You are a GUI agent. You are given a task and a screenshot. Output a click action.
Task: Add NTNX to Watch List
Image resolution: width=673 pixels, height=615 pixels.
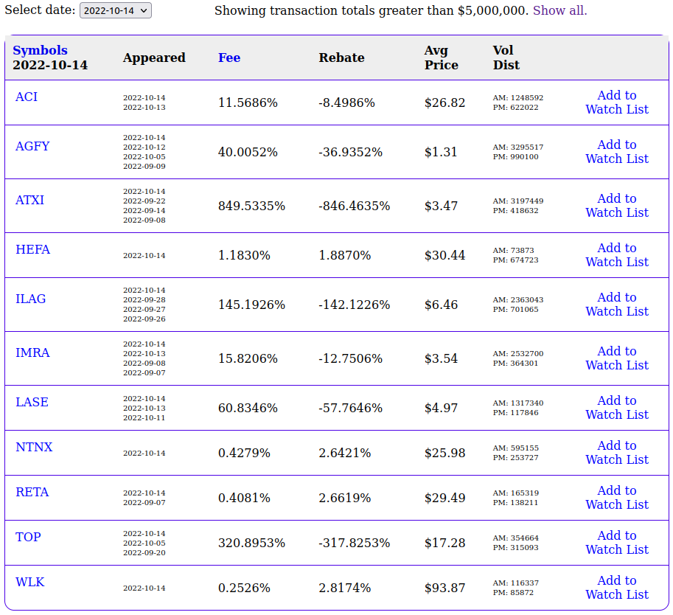[616, 453]
